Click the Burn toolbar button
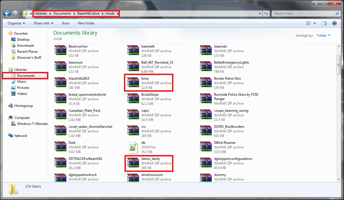Screen dimensions: 344x200 coord(66,23)
